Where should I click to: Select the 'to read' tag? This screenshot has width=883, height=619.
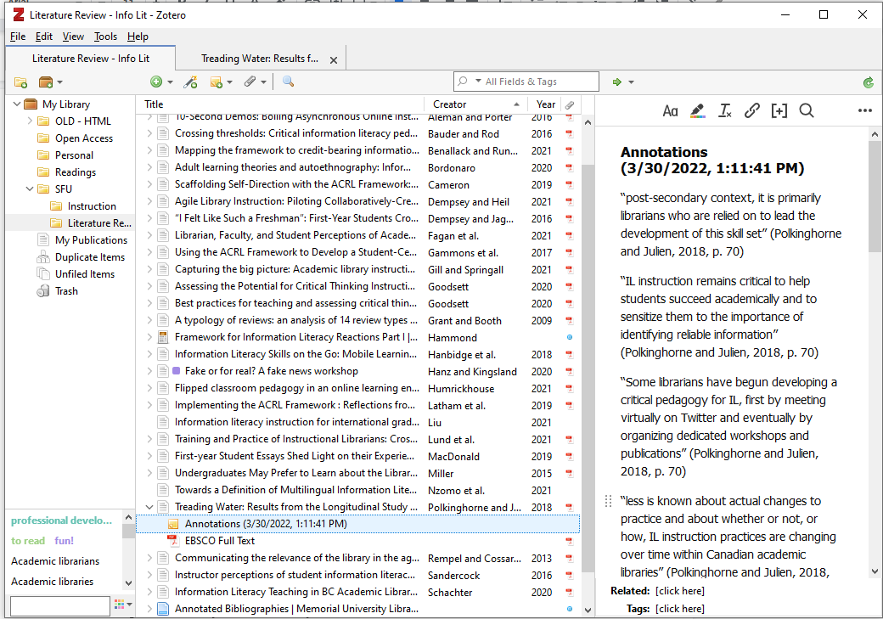click(x=27, y=541)
